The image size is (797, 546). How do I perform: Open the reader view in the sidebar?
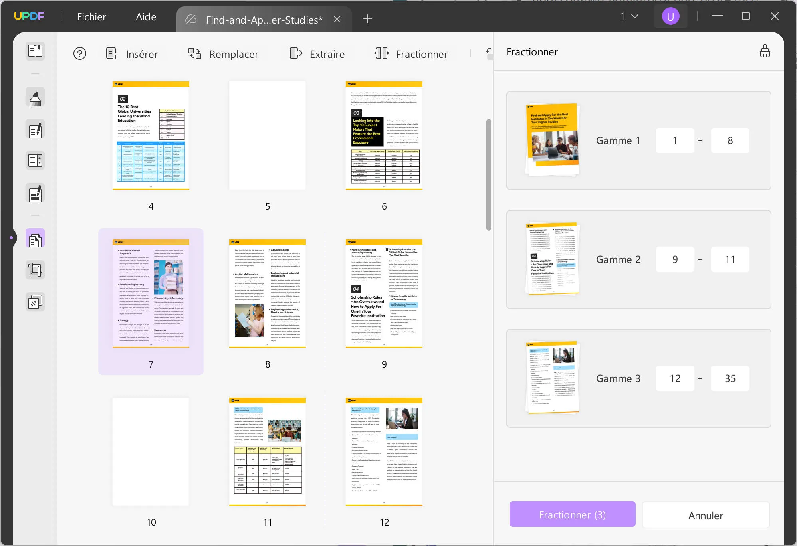coord(35,51)
